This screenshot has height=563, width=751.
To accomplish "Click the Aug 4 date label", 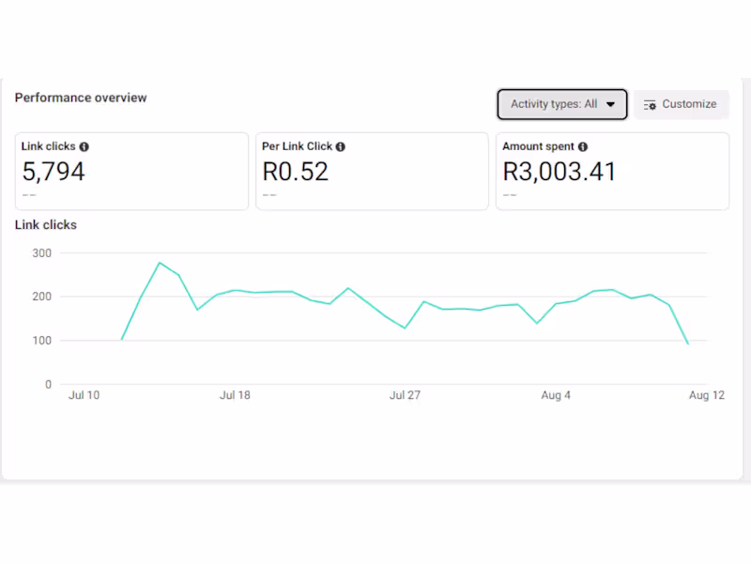I will (556, 396).
